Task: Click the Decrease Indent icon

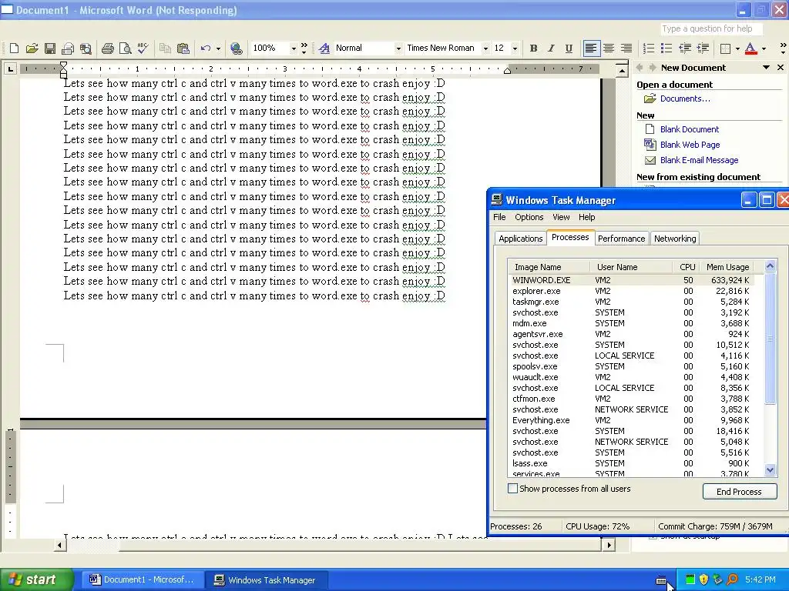Action: point(685,48)
